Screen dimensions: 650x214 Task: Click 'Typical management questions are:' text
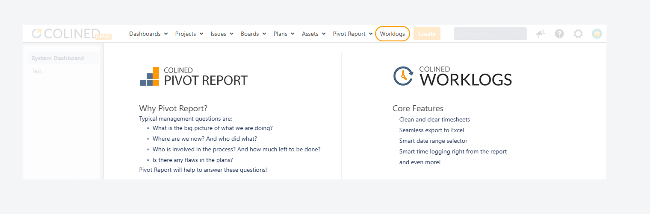(x=186, y=119)
